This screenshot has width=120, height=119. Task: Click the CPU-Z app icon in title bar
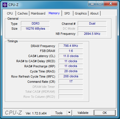(x=5, y=5)
